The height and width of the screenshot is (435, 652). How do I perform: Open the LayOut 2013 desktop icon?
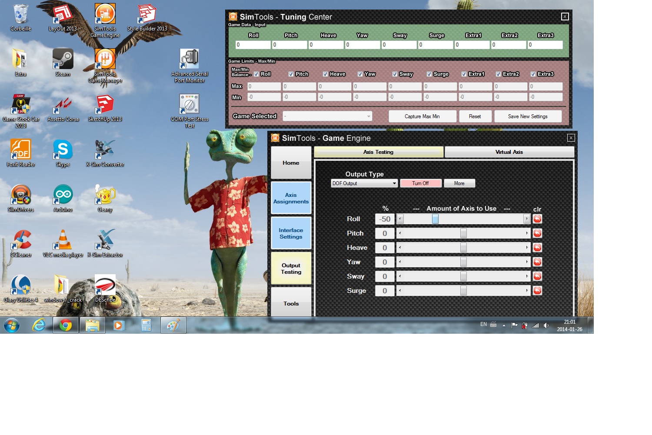point(63,18)
